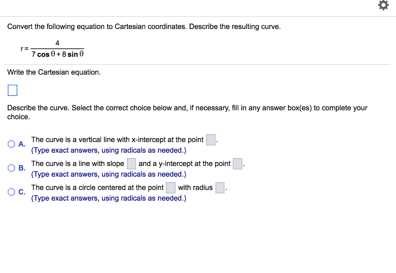Click the Cartesian equation answer box

tap(12, 90)
